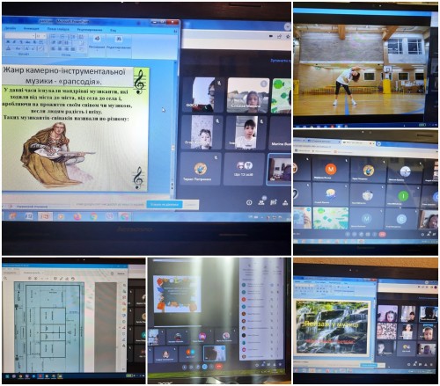Open the Firefox icon in the top-left taskbar
This screenshot has height=386, width=440.
tap(77, 216)
